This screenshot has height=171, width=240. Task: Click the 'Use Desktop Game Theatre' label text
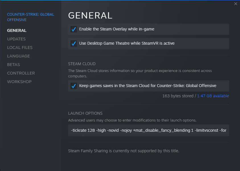127,43
